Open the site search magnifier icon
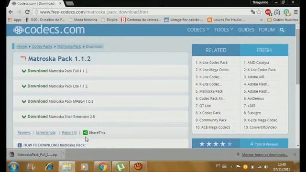 click(282, 30)
